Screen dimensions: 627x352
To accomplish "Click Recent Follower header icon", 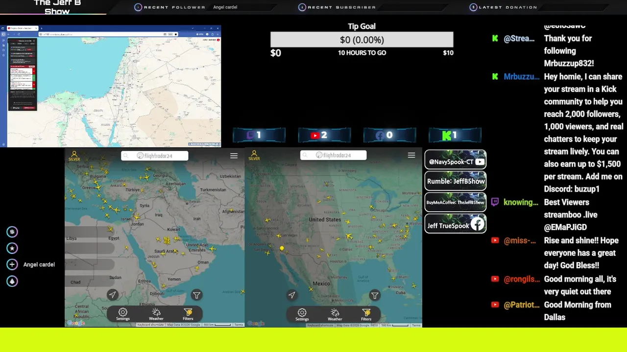I will click(138, 7).
